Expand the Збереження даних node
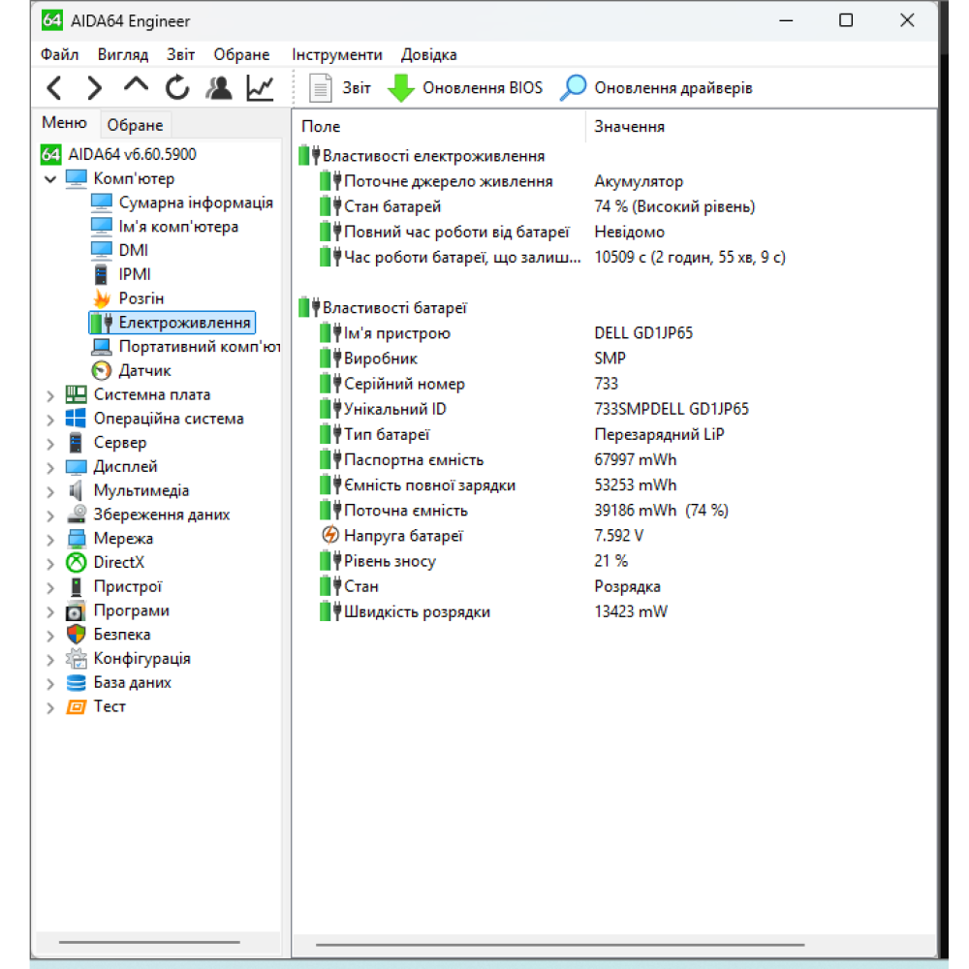This screenshot has height=969, width=969. pos(50,516)
